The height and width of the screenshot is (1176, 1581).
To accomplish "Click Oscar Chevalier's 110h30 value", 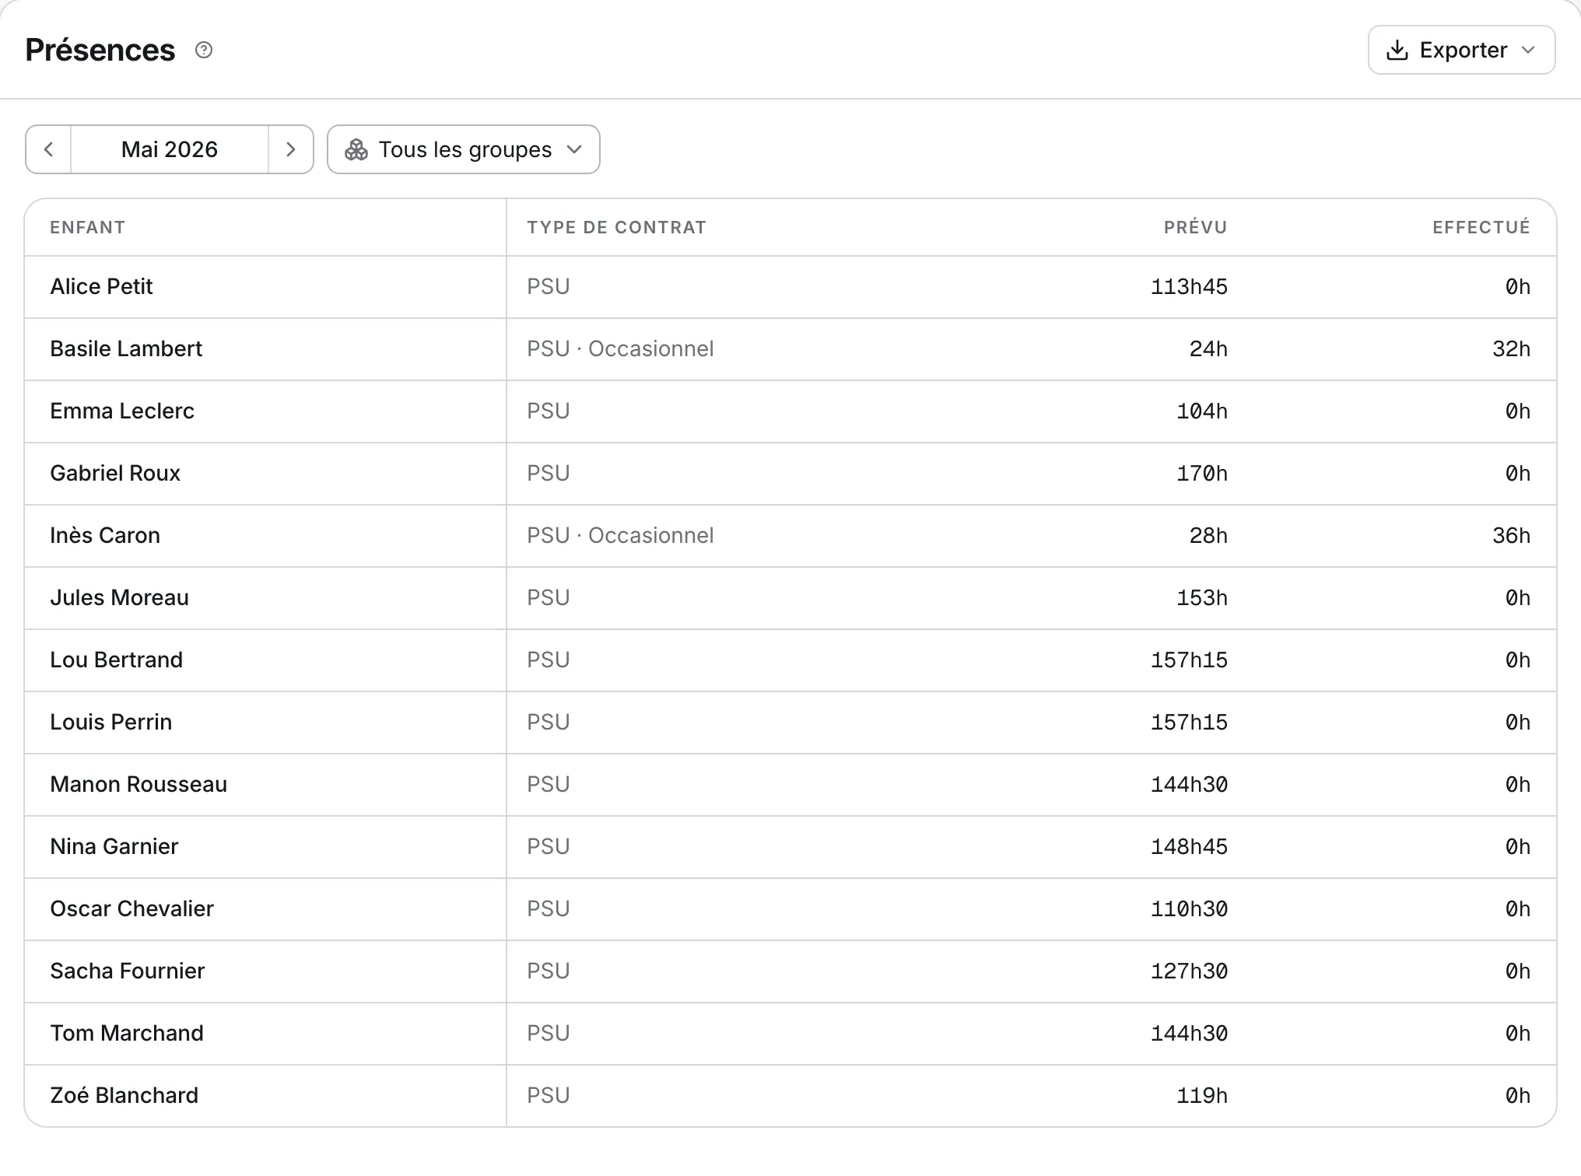I will click(1189, 908).
